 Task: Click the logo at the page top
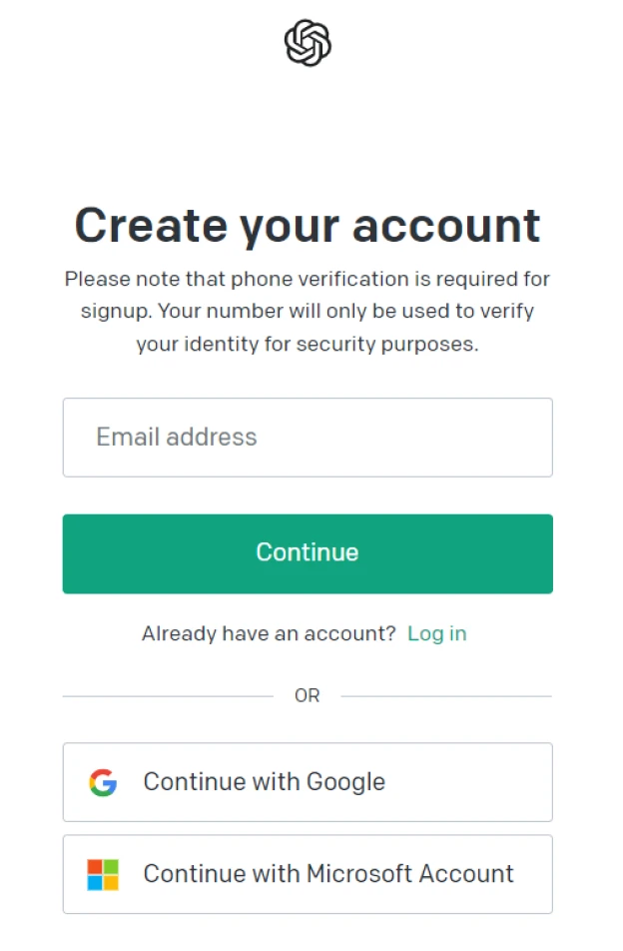[308, 43]
